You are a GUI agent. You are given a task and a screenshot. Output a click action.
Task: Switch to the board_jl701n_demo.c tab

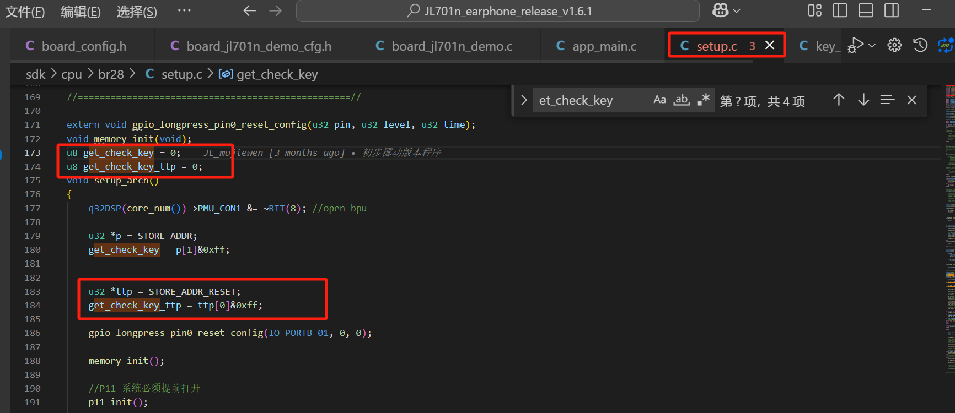point(450,46)
